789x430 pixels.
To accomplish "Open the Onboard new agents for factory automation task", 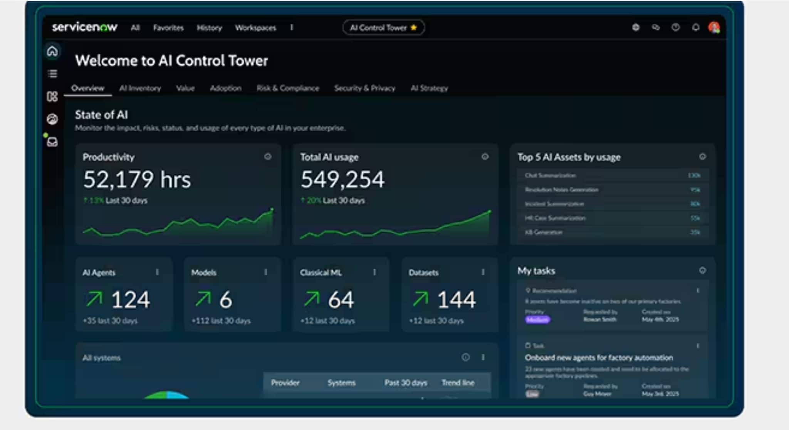I will tap(599, 357).
